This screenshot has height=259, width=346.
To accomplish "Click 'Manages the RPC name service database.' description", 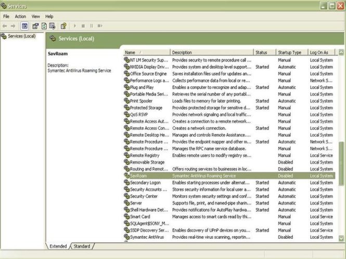I will click(209, 148).
